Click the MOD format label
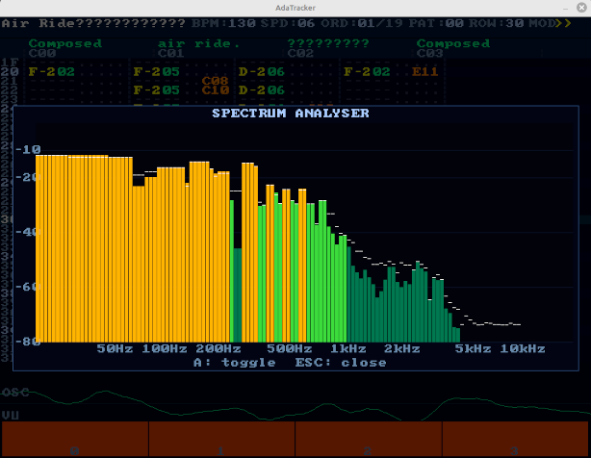591x458 pixels. [x=542, y=23]
